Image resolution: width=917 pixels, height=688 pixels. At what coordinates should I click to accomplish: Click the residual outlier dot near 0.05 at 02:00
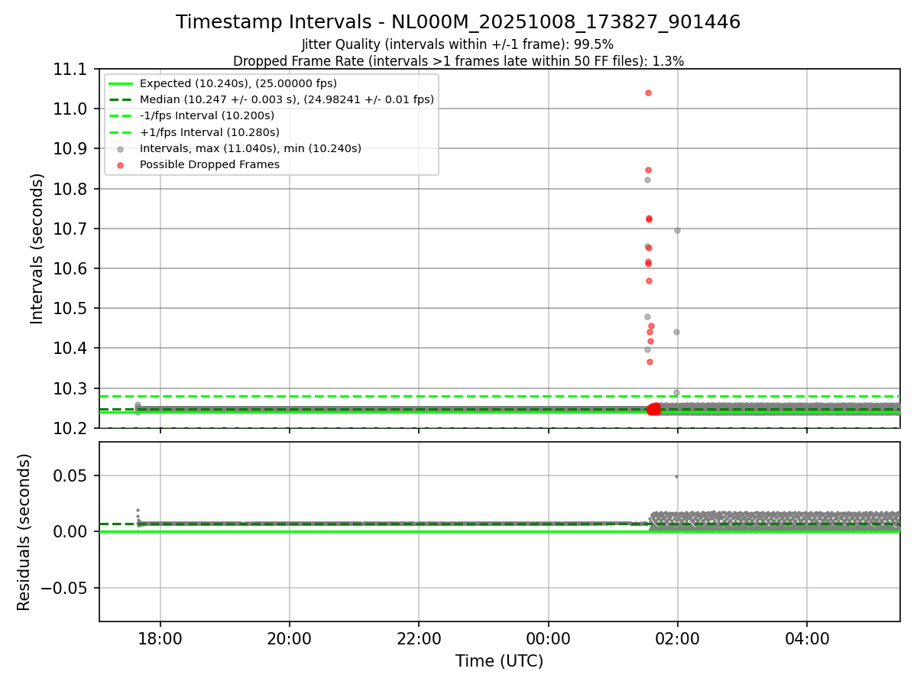(676, 476)
